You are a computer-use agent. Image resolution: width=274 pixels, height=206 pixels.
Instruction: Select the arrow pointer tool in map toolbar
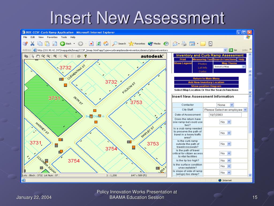tap(33, 56)
